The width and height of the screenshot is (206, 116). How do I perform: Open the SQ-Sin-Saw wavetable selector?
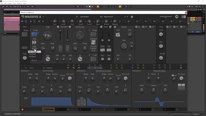[80, 27]
